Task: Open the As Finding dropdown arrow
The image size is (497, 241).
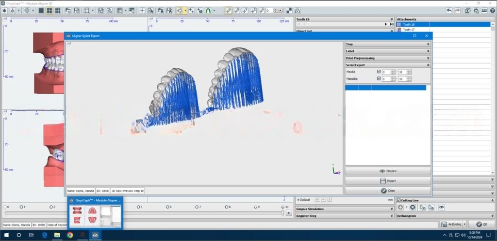Action: [x=464, y=225]
